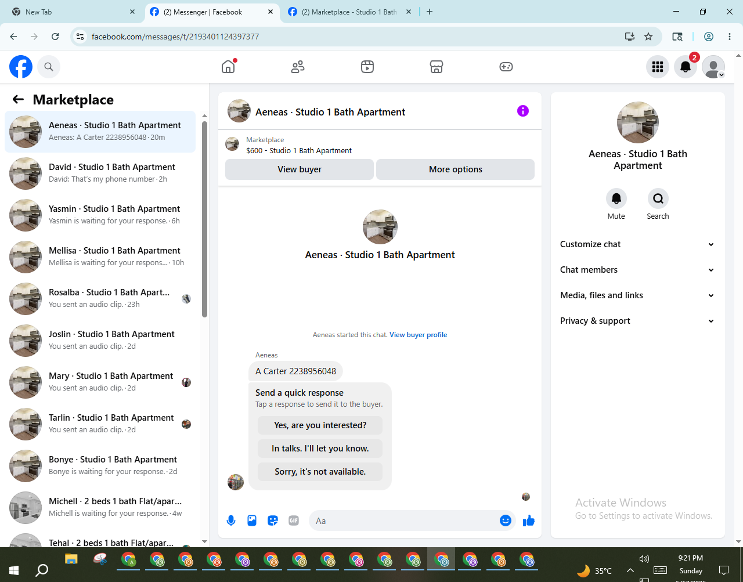Open the account profile avatar menu
743x582 pixels.
tap(713, 67)
